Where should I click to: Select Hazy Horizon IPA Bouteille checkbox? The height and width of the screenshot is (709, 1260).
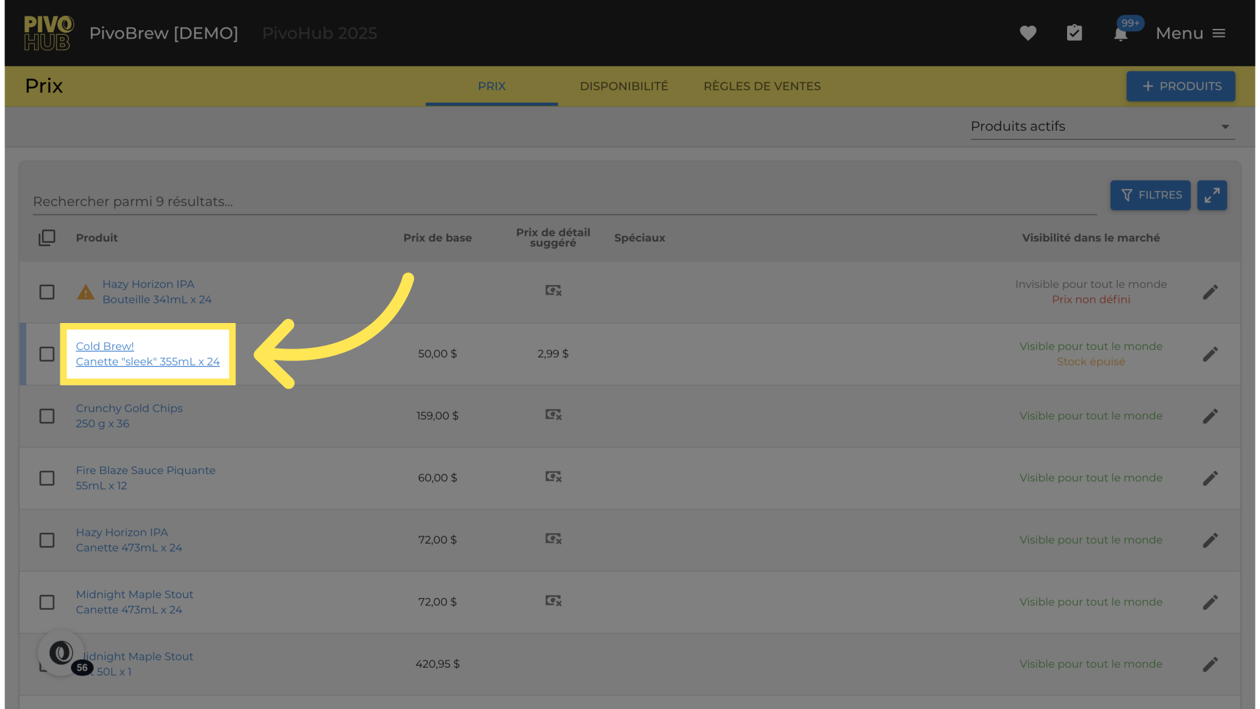click(47, 292)
